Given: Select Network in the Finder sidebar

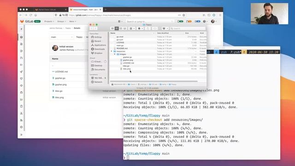Looking at the screenshot, I should 97,82.
